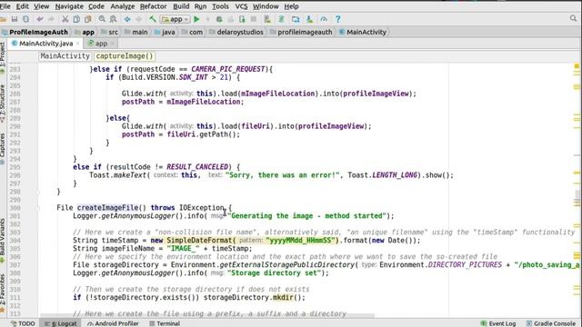Click the Save All toolbar icon
The height and width of the screenshot is (327, 582).
tap(15, 19)
